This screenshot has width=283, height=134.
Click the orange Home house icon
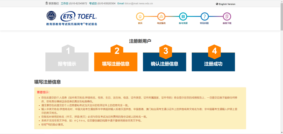click(x=140, y=17)
